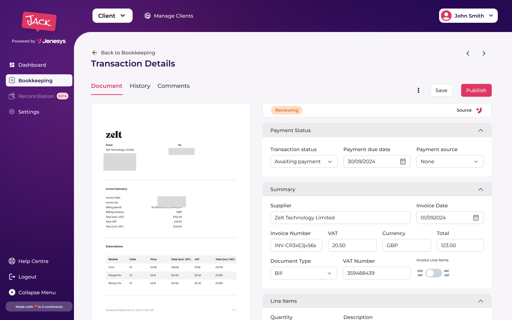Open the Invoice Date calendar icon
The image size is (512, 320).
(476, 218)
